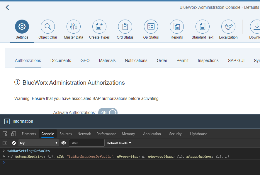Toggle DevTools device toolbar icon
260x175 pixels.
click(13, 134)
